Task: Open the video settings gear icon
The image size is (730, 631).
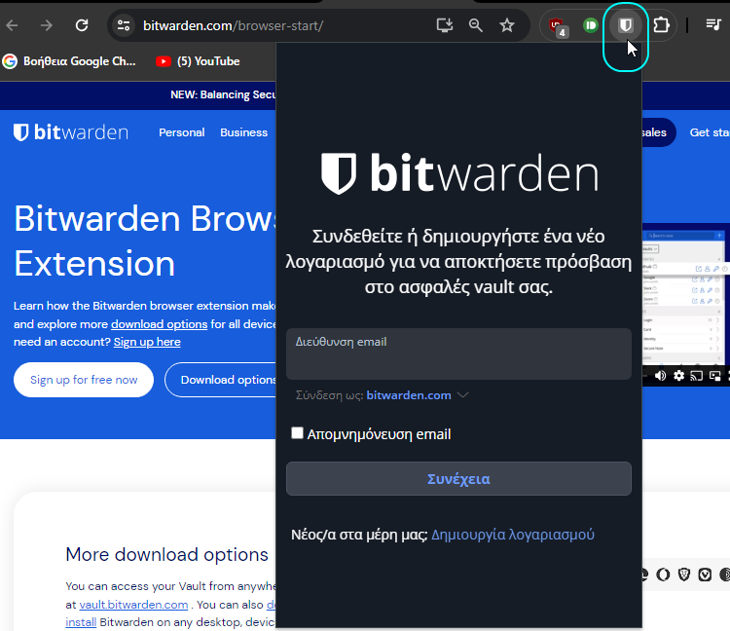Action: click(678, 376)
